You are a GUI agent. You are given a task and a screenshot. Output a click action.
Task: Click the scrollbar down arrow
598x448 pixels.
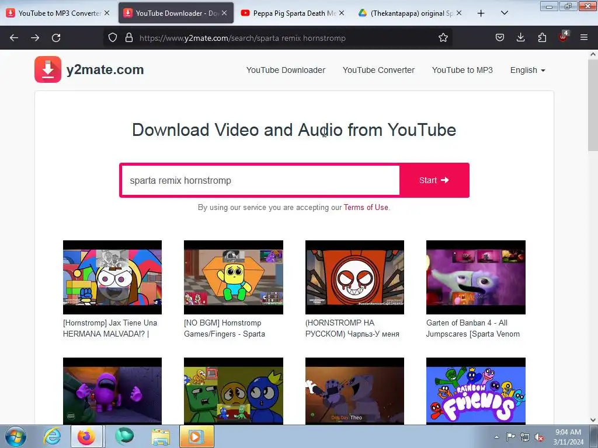pos(593,420)
